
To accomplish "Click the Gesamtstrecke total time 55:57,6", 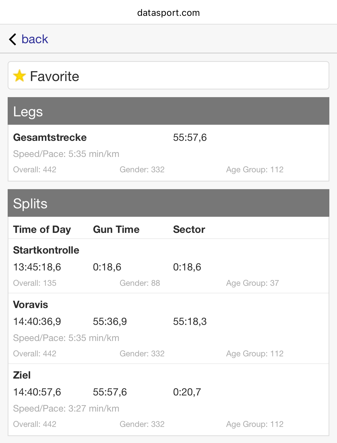I will coord(190,138).
